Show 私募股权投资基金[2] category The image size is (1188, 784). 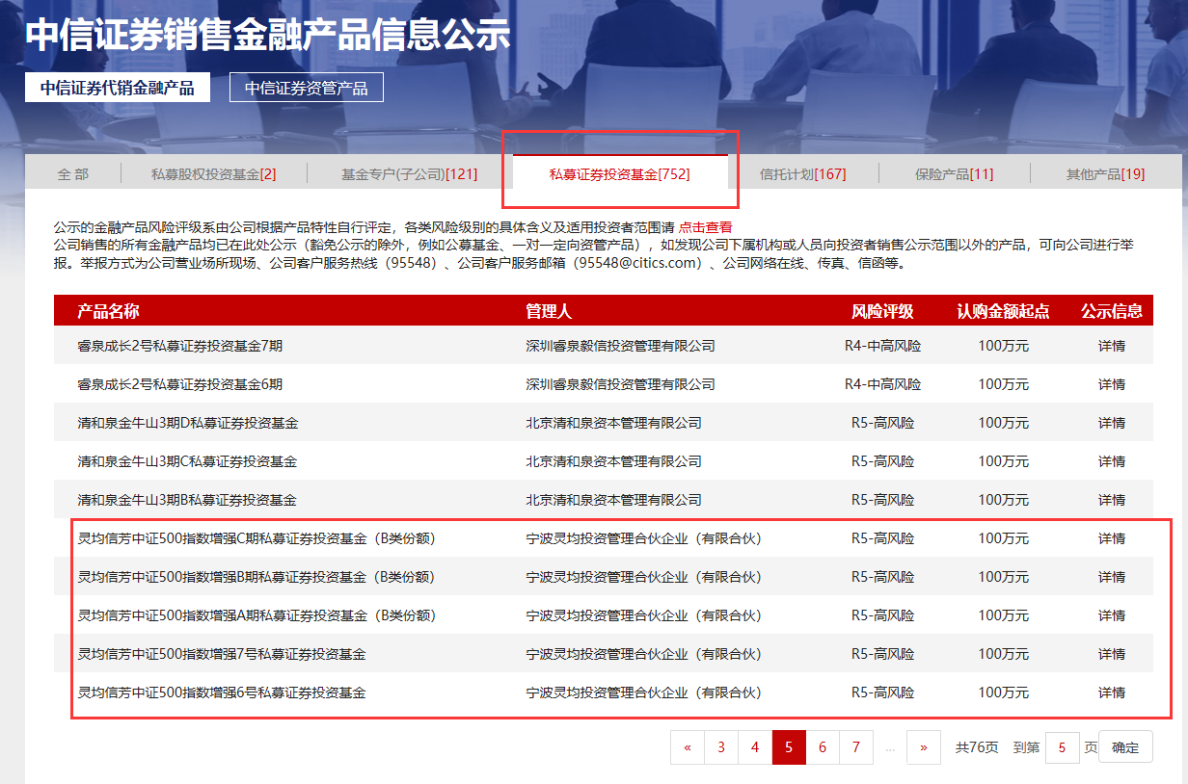click(x=213, y=174)
